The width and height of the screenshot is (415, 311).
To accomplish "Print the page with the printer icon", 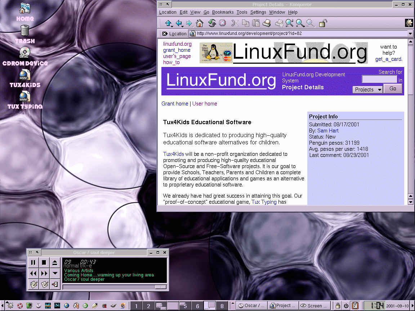I will [x=267, y=23].
